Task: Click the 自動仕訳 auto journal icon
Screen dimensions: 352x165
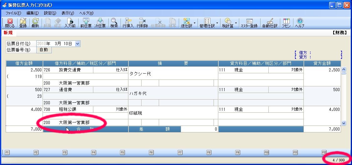Action: pyautogui.click(x=270, y=23)
